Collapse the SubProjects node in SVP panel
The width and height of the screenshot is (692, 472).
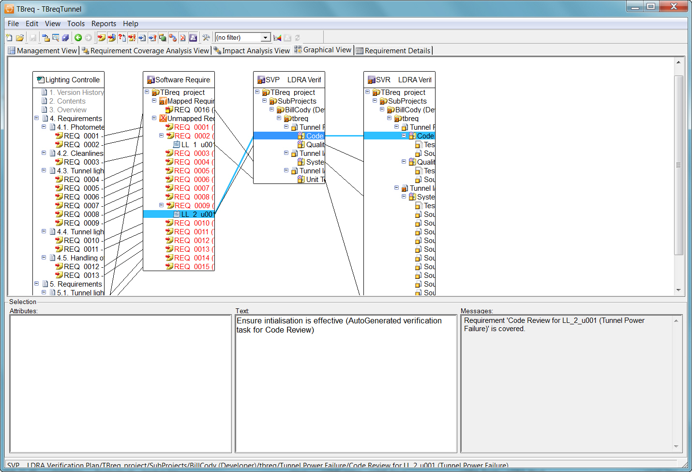265,101
